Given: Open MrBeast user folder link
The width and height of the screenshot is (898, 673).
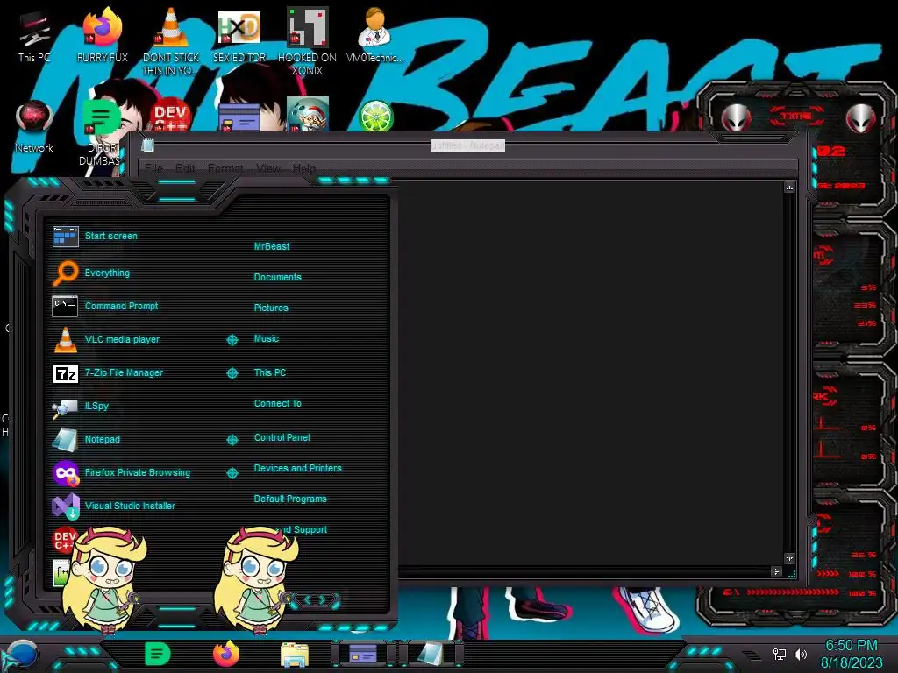Looking at the screenshot, I should [x=272, y=246].
